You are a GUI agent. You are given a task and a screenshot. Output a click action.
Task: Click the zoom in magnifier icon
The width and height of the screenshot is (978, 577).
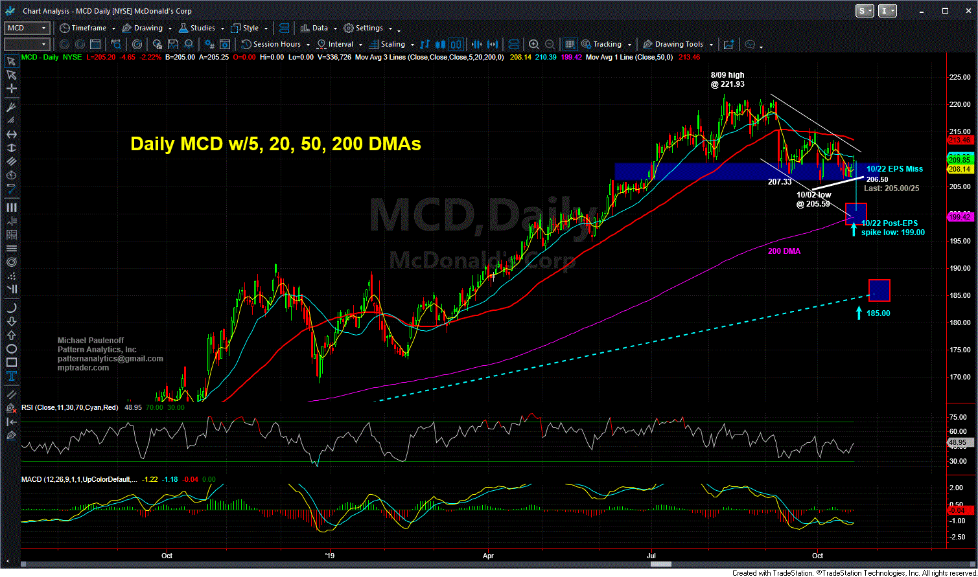pyautogui.click(x=533, y=44)
